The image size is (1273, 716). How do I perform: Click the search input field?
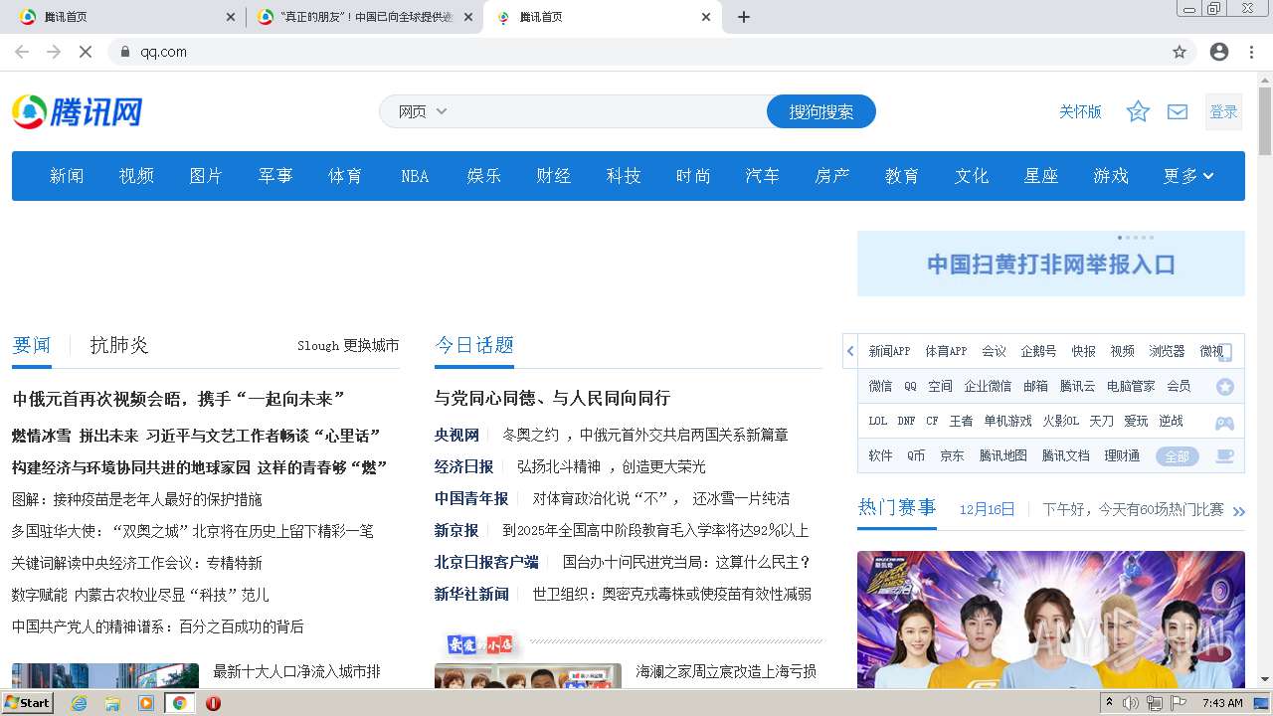pos(609,111)
